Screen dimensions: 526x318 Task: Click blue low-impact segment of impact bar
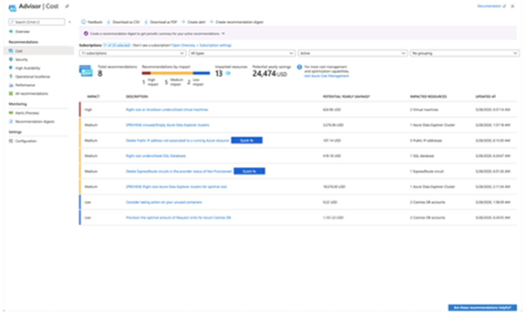tap(202, 73)
